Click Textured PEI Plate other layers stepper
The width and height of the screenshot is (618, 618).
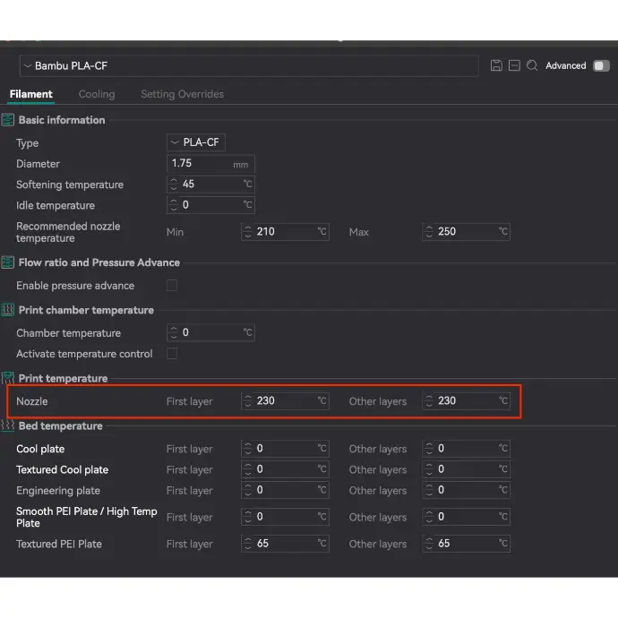tap(429, 544)
